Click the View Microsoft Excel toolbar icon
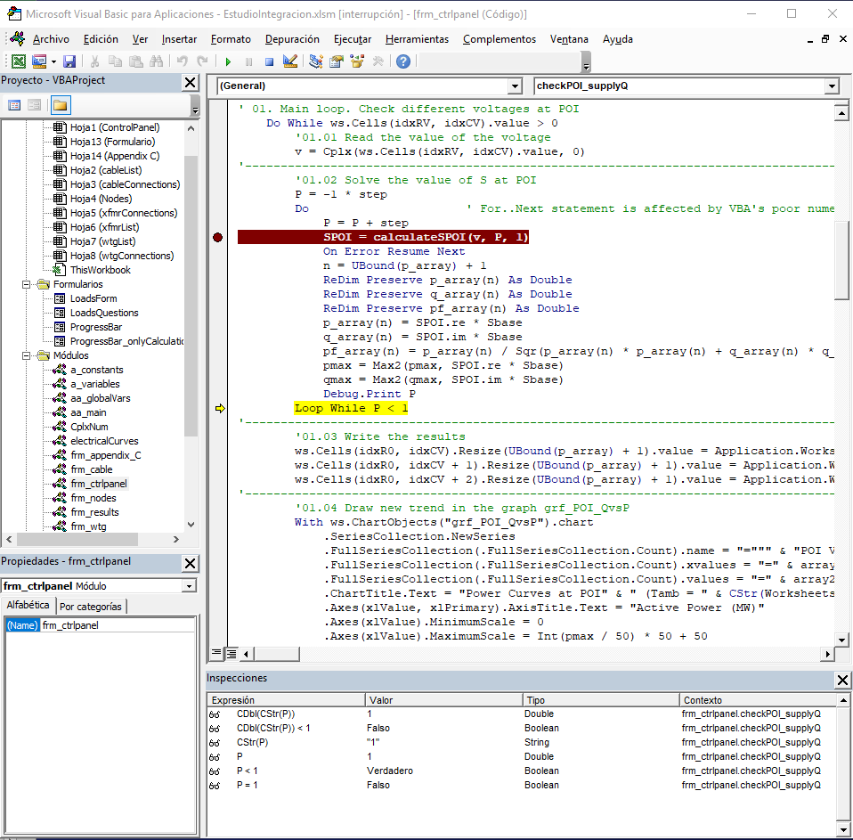 pyautogui.click(x=18, y=61)
